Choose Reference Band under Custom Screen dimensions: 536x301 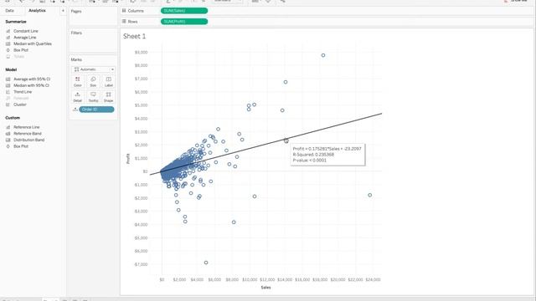click(28, 134)
